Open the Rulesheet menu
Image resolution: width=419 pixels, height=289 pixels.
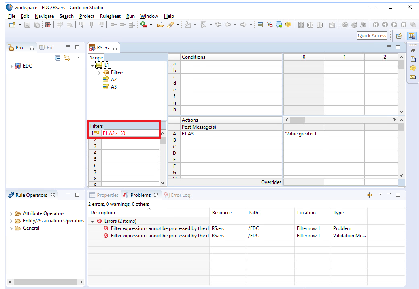pyautogui.click(x=110, y=16)
